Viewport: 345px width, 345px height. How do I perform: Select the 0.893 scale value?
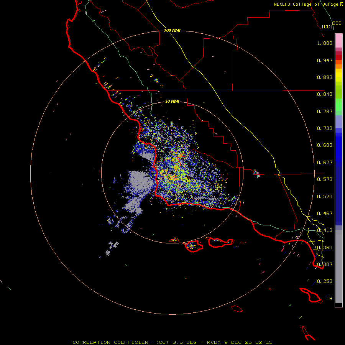[x=325, y=77]
